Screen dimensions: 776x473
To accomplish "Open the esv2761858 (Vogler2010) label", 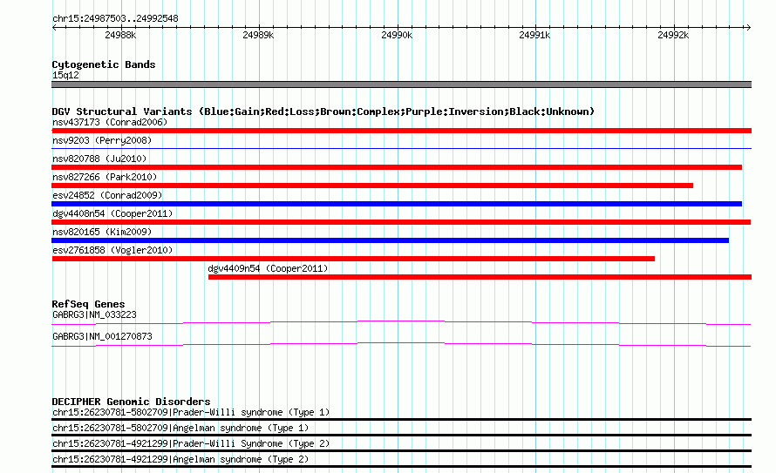I will point(112,250).
